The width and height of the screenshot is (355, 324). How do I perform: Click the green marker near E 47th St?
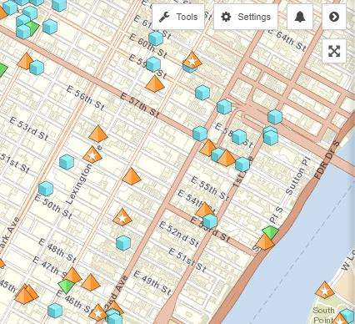coord(66,286)
